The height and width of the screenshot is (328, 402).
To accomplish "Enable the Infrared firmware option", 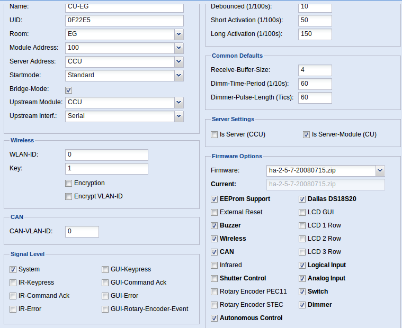I will [214, 265].
